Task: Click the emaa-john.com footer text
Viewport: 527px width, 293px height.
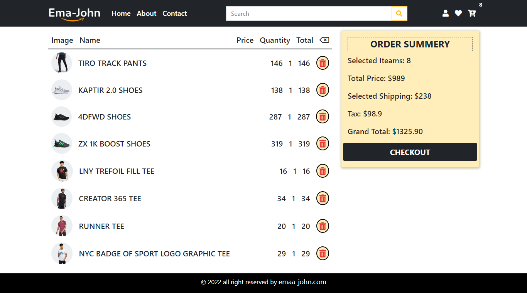Action: click(302, 282)
